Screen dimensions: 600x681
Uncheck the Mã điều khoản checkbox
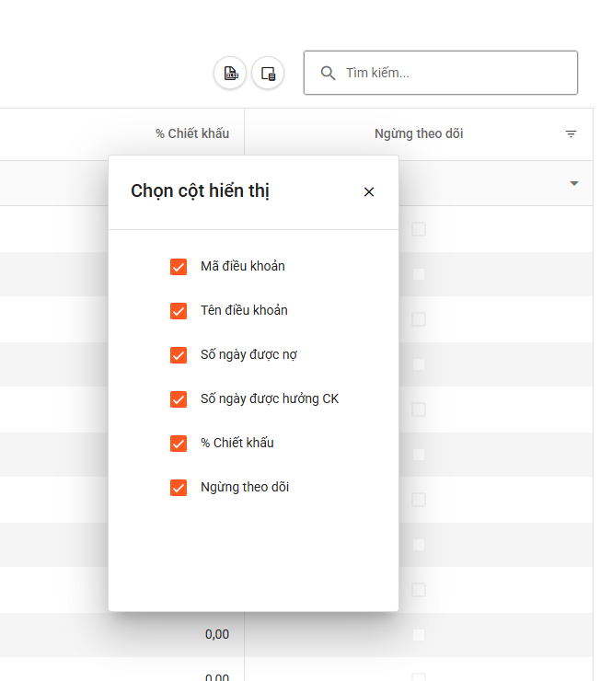tap(179, 267)
